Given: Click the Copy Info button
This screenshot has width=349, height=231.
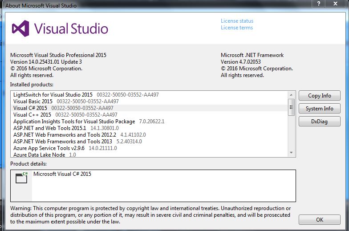Looking at the screenshot, I should point(320,95).
